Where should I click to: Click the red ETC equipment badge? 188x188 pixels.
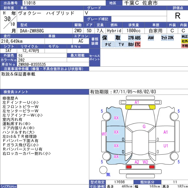click(x=138, y=44)
